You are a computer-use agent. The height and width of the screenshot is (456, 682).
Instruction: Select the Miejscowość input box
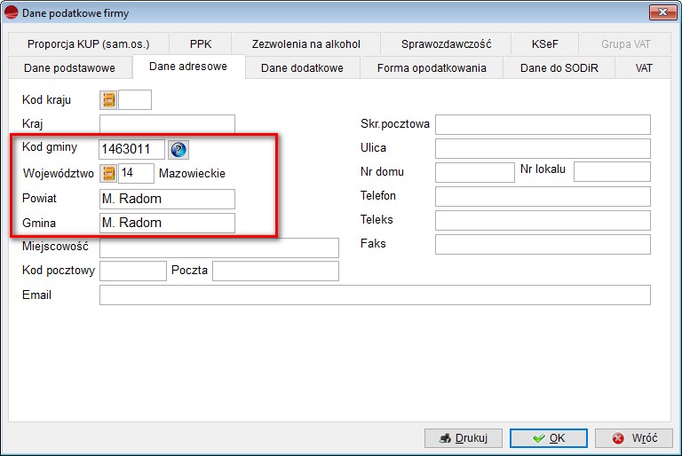pos(218,247)
